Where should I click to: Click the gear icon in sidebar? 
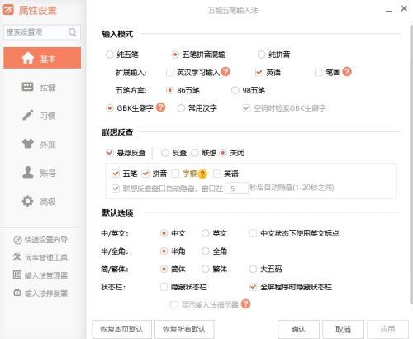tap(27, 201)
